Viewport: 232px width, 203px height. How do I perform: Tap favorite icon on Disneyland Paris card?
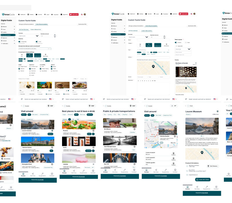52,164
